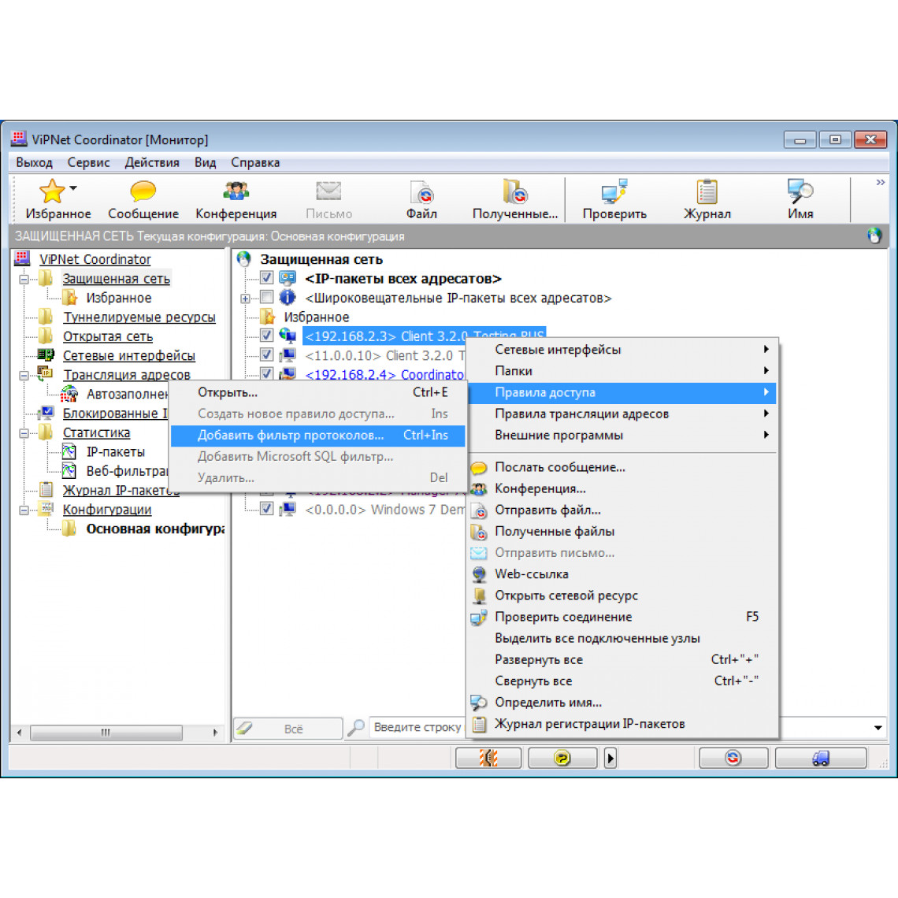Click the Проверить connection toolbar icon

point(614,191)
